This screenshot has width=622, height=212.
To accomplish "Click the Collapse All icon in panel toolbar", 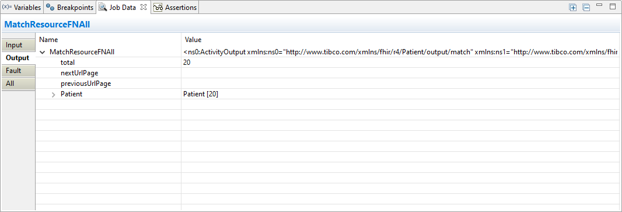I will (x=586, y=8).
